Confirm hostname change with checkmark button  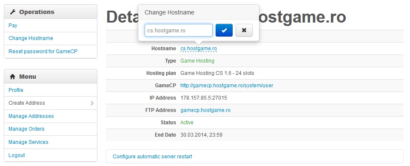point(224,30)
